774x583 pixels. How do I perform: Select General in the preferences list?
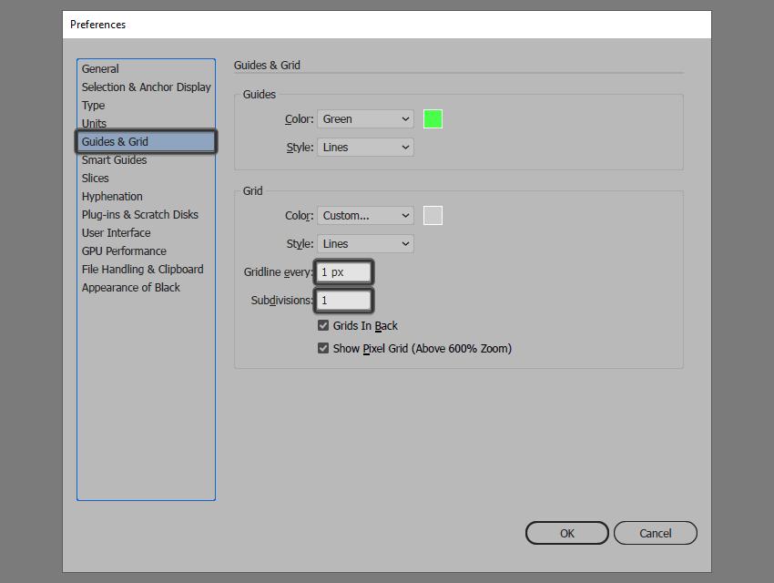[x=100, y=68]
